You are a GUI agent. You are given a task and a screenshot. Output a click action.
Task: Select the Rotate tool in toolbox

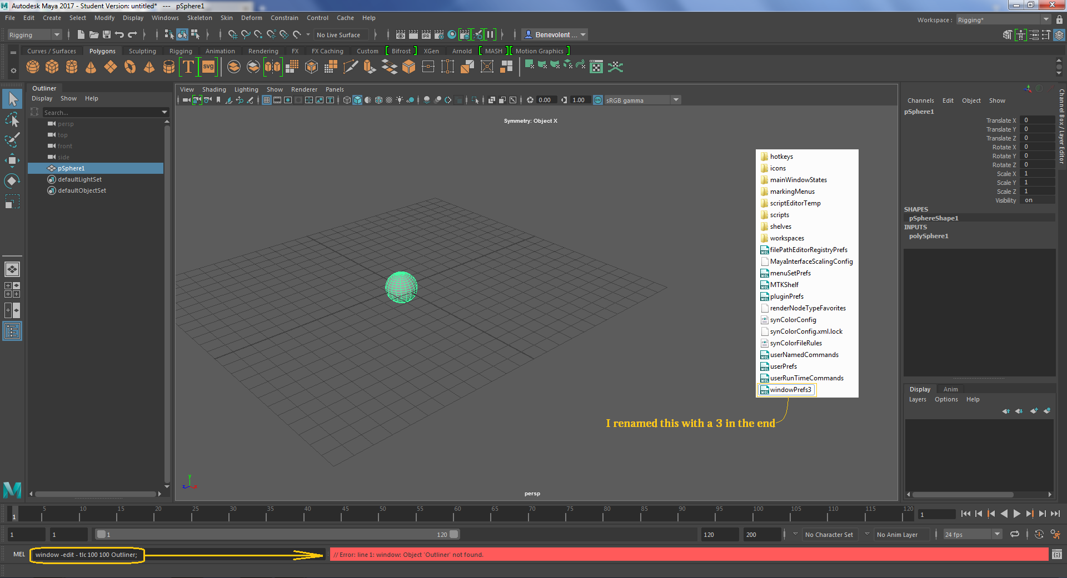tap(12, 181)
